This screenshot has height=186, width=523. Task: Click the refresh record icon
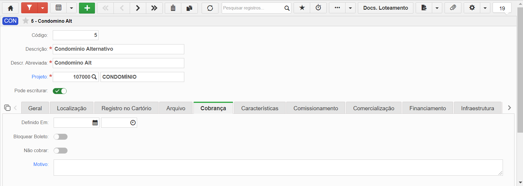[x=210, y=8]
